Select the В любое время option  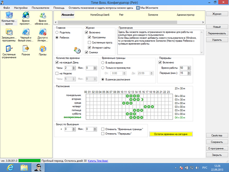[102, 63]
